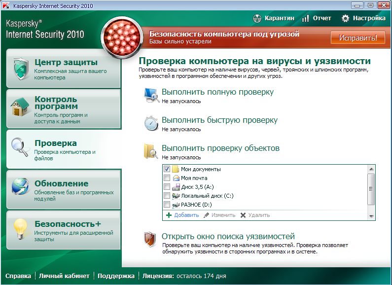
Task: Select the Мои документы row text
Action: [201, 169]
